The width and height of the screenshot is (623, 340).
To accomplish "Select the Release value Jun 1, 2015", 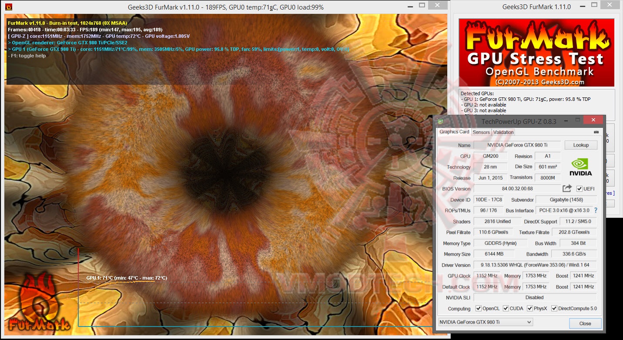I will pos(491,178).
